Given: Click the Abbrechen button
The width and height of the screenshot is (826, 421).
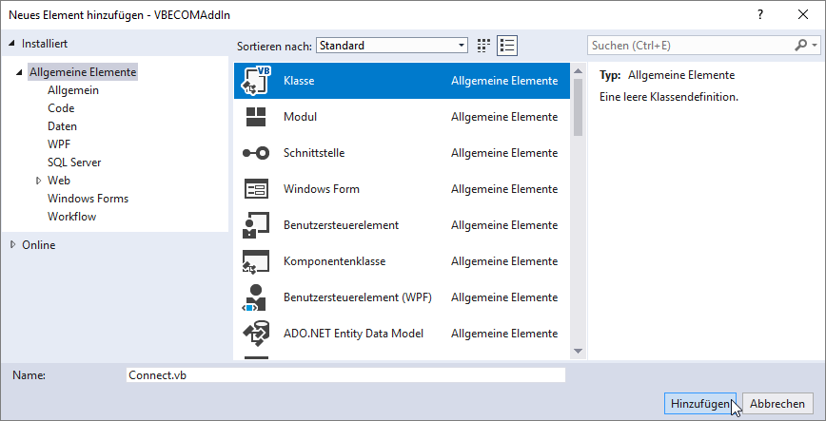Looking at the screenshot, I should tap(777, 404).
